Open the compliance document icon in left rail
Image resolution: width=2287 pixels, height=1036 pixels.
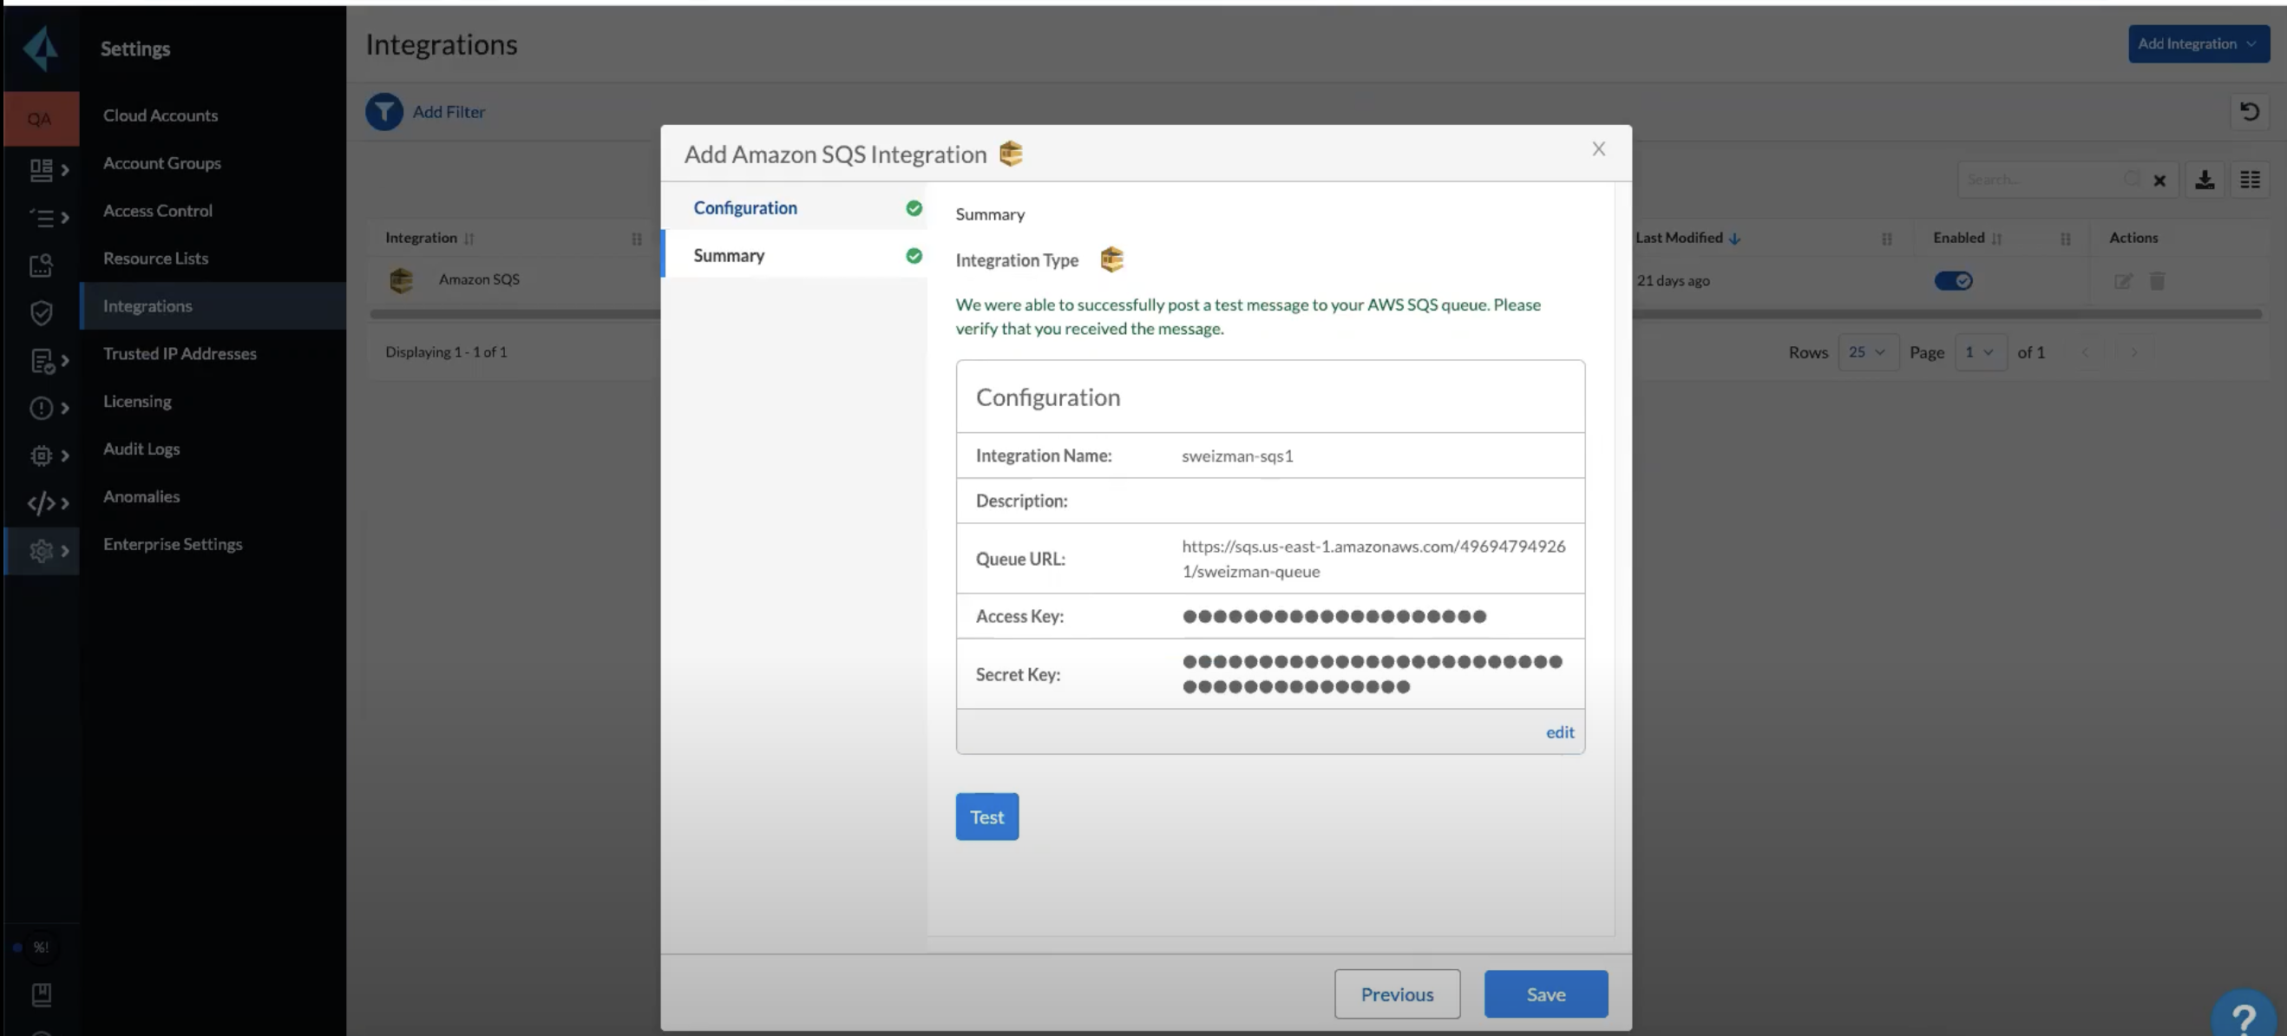point(42,360)
